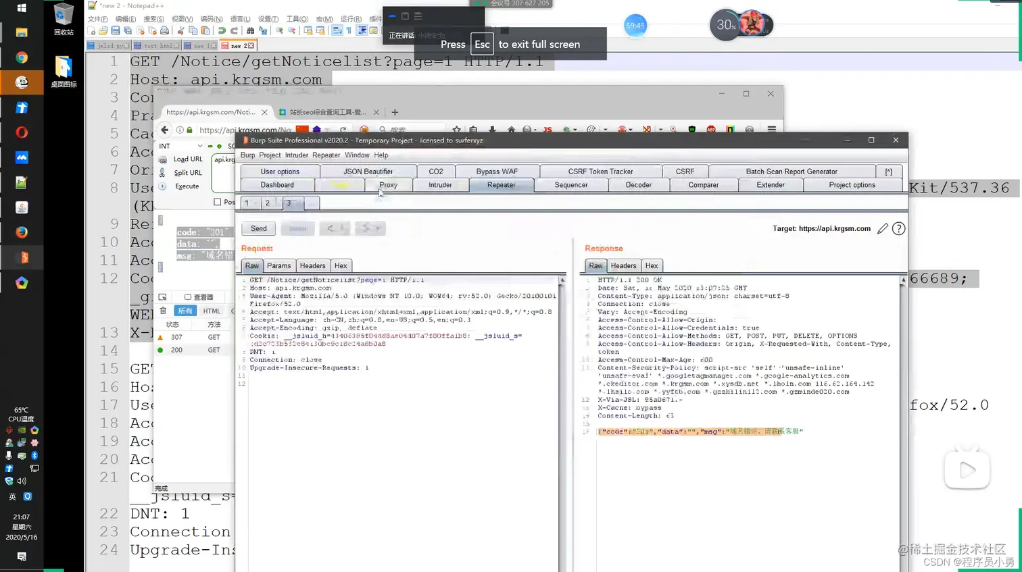Select the Decoder tab

pyautogui.click(x=639, y=185)
